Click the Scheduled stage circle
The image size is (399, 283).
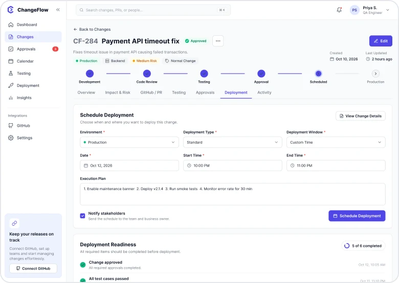318,74
